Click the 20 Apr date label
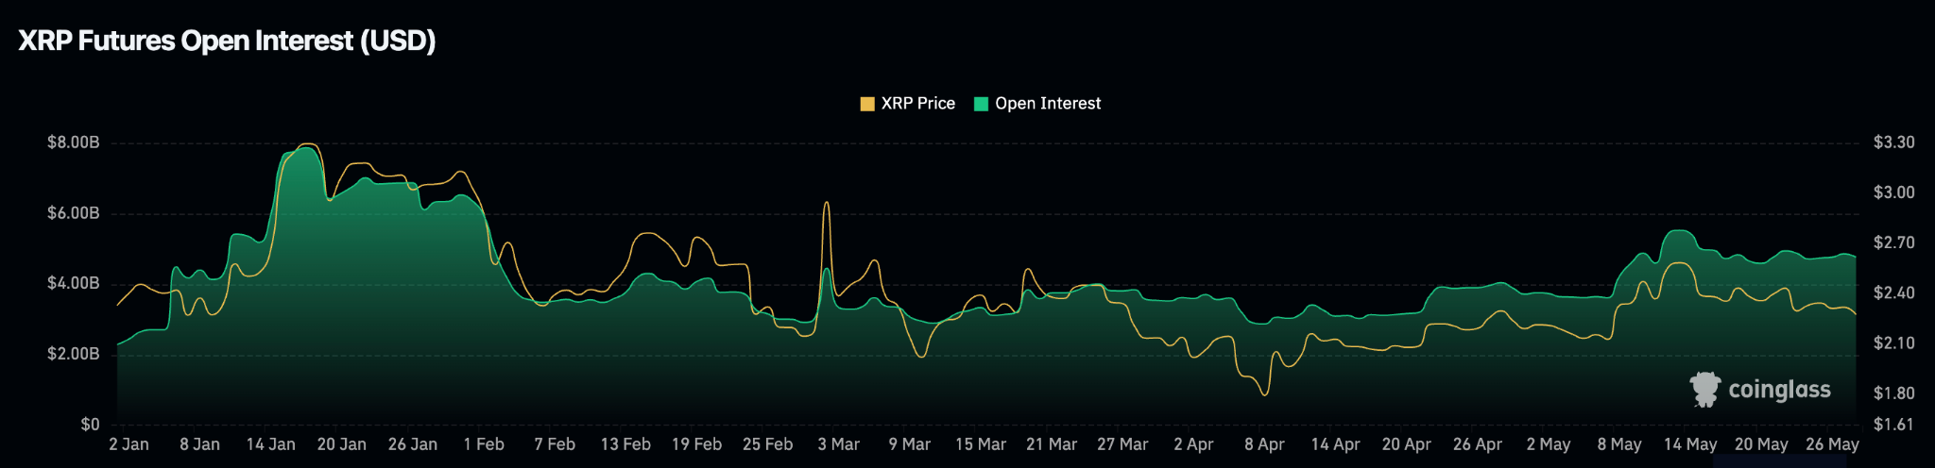Viewport: 1935px width, 468px height. 1406,444
